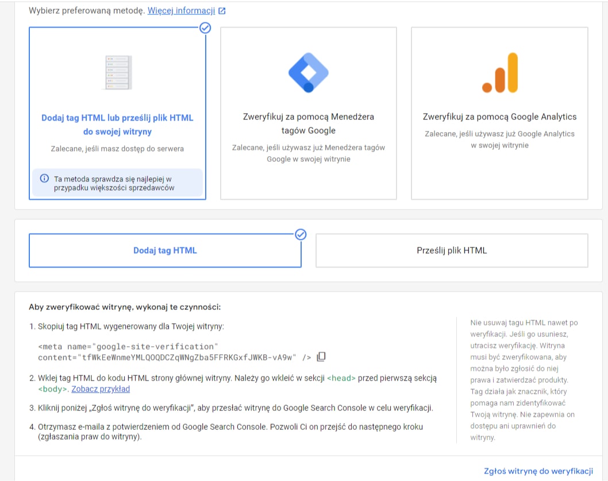Screen dimensions: 608x481
Task: Click the info icon in the blue hint box
Action: (44, 179)
